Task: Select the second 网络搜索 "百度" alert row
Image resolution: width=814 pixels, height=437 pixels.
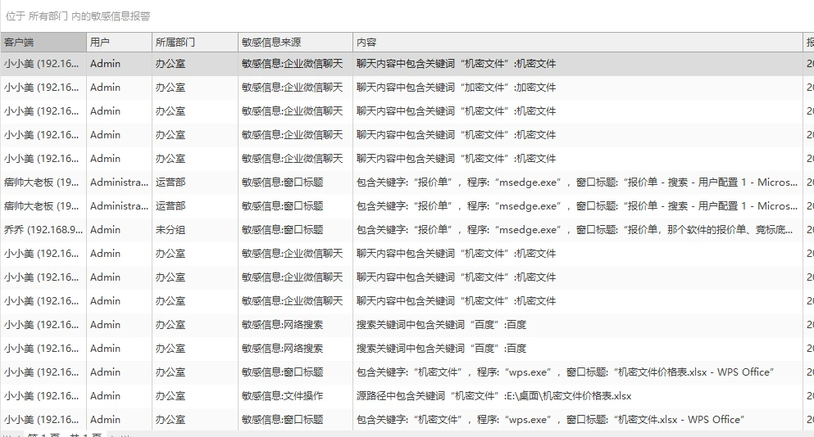Action: click(407, 349)
